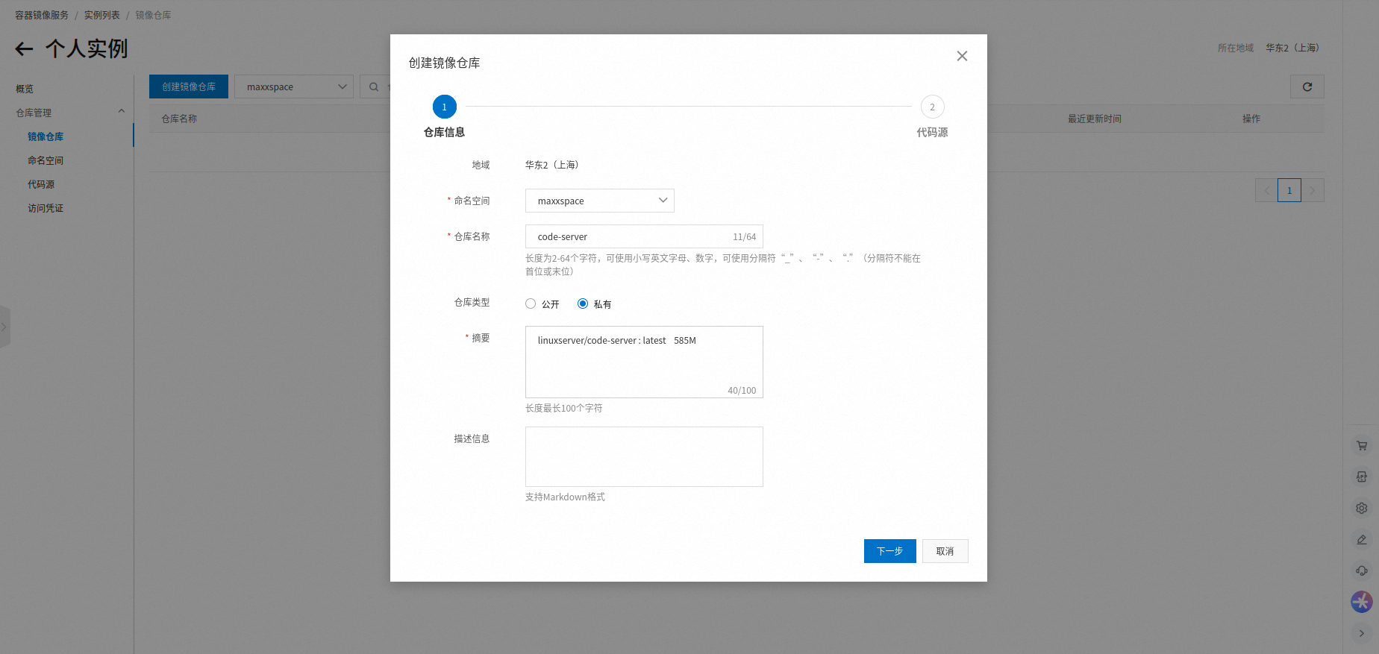Screen dimensions: 1379x654
Task: Open 概览 in the left navigation
Action: [25, 89]
